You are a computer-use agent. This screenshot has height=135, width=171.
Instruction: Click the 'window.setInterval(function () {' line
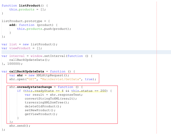click(x=47, y=56)
